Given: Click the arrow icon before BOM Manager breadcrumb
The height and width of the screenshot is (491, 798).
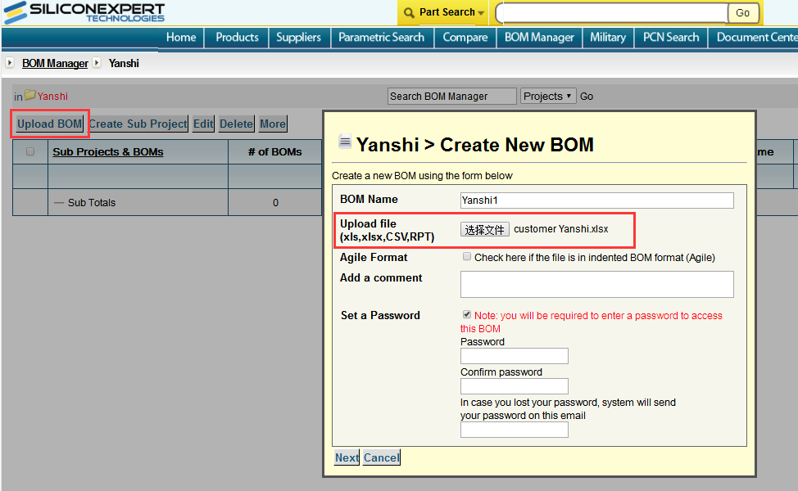Looking at the screenshot, I should click(10, 63).
